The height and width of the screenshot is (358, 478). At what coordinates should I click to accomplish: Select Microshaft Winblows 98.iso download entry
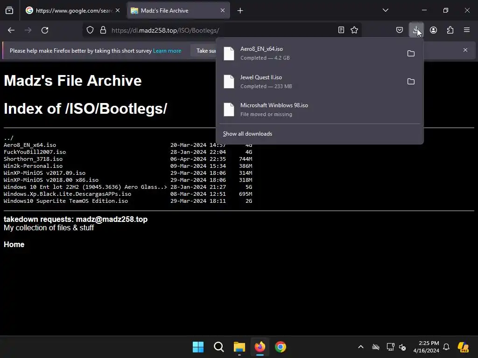click(x=319, y=110)
